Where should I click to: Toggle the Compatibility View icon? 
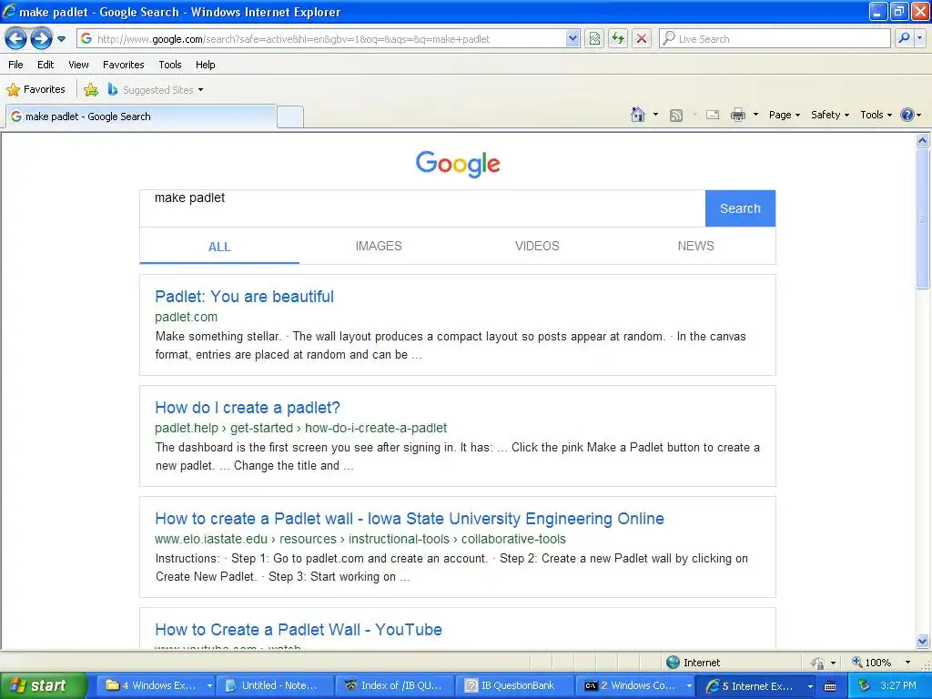pos(594,39)
